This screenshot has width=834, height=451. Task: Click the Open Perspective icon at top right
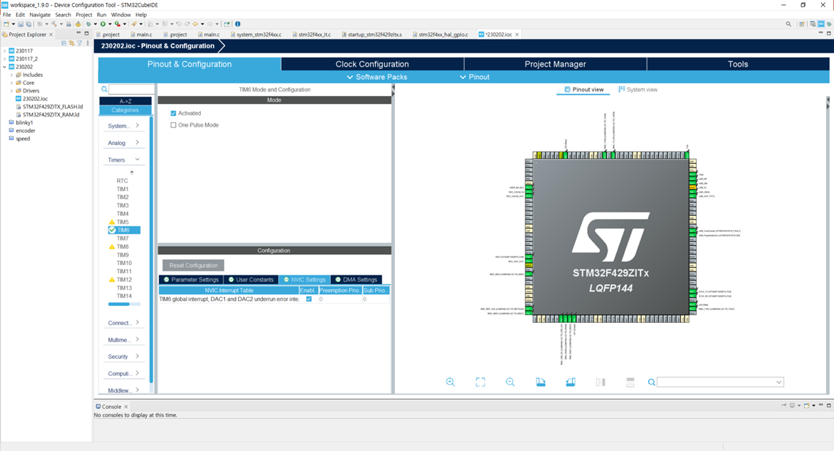[x=802, y=24]
